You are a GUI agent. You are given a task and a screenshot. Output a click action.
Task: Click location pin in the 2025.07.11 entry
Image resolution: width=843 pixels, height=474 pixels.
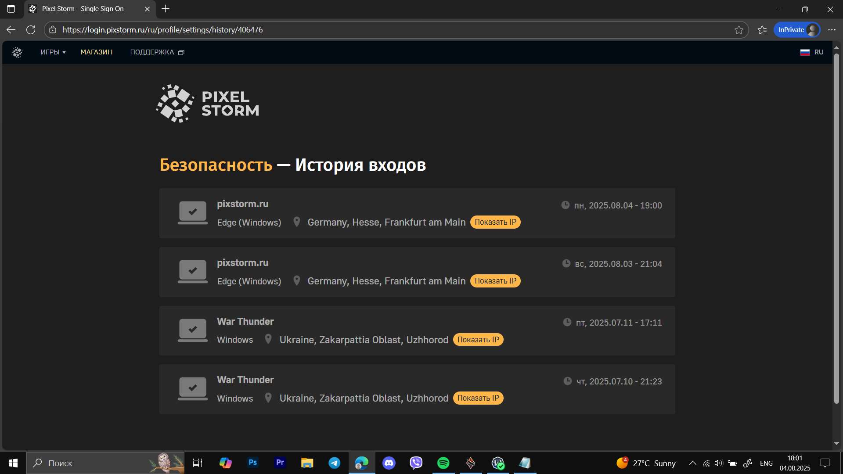coord(268,339)
